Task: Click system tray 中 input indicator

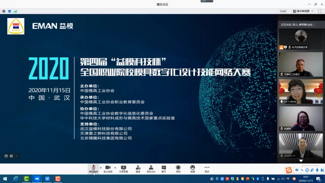Action: [x=288, y=179]
